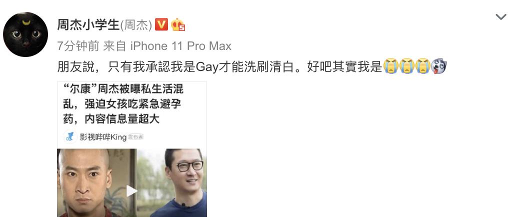
Task: Play the embedded video
Action: (131, 191)
